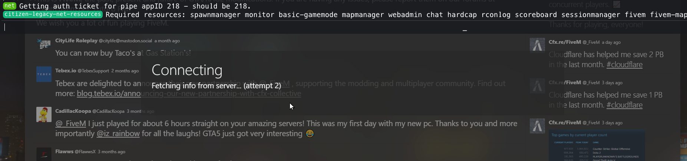This screenshot has width=687, height=161.
Task: Open the blog.tebex.io announcement link
Action: point(189,93)
